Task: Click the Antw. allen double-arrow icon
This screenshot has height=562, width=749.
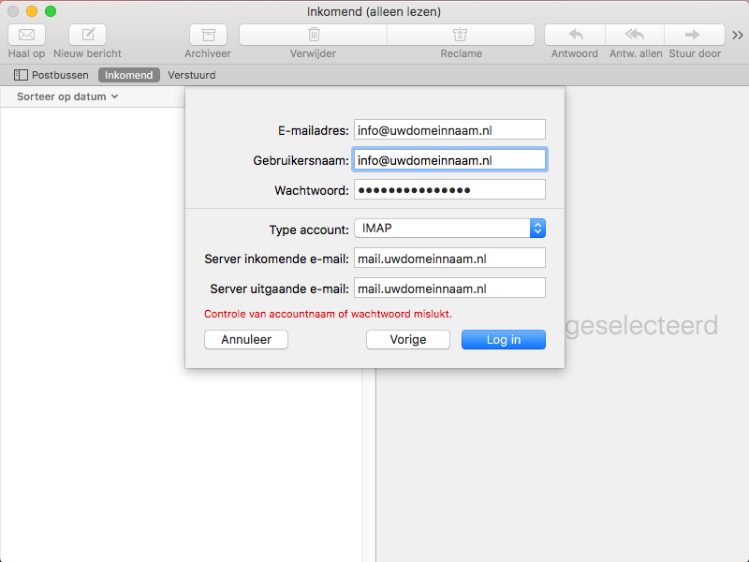Action: 635,35
